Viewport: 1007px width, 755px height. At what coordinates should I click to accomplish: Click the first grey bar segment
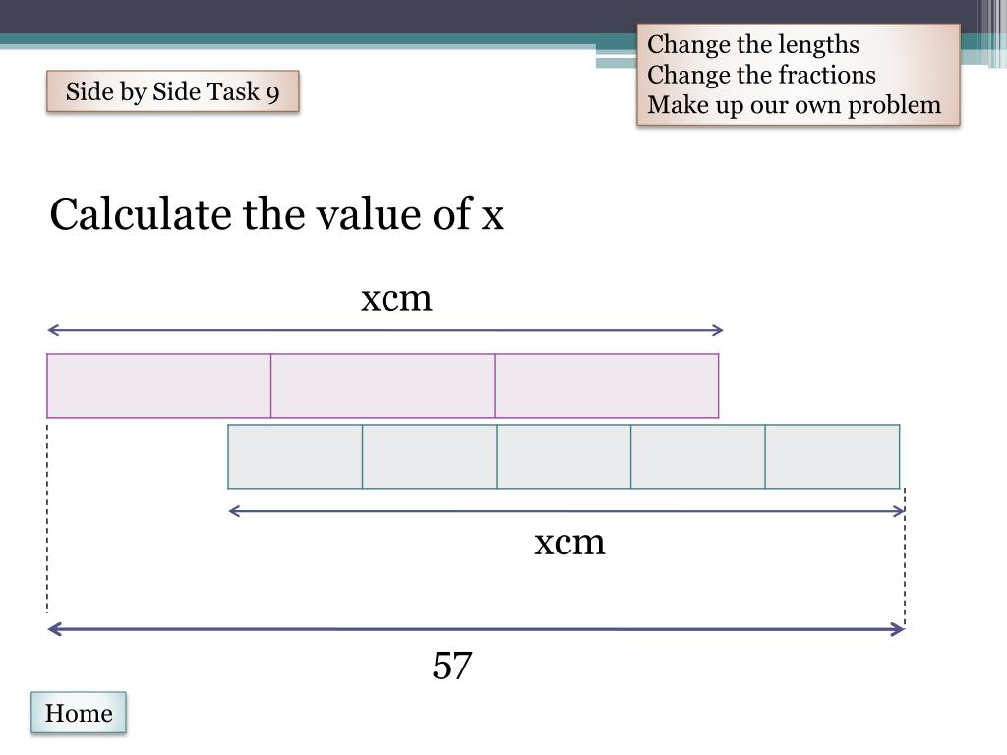click(x=295, y=456)
